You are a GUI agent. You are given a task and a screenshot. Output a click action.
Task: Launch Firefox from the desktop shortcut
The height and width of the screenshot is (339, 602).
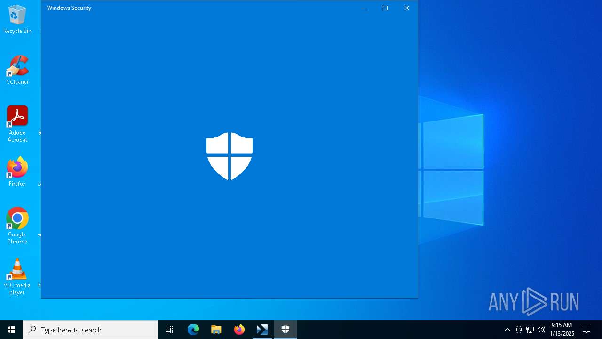[x=17, y=172]
